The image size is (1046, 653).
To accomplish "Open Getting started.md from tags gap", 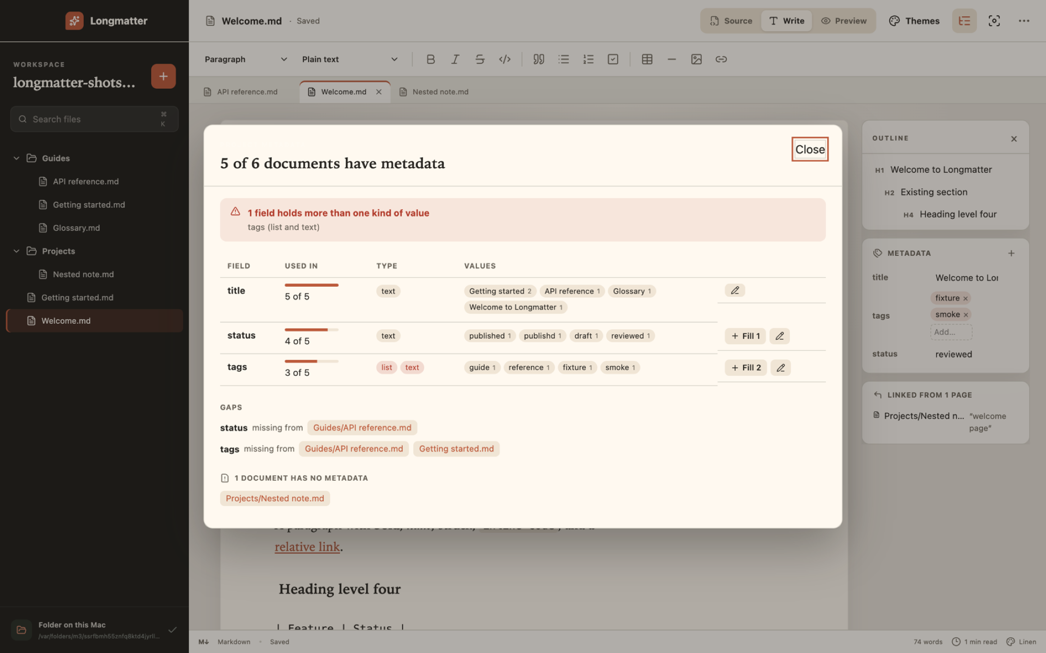I will click(x=456, y=449).
